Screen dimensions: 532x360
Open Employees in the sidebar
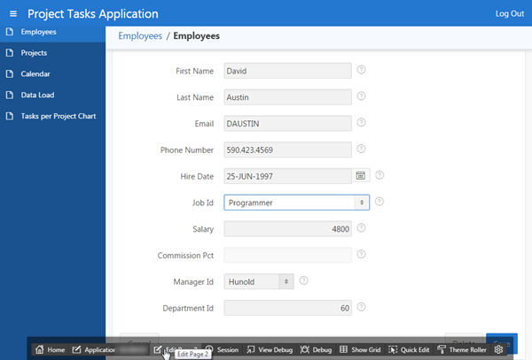[52, 32]
